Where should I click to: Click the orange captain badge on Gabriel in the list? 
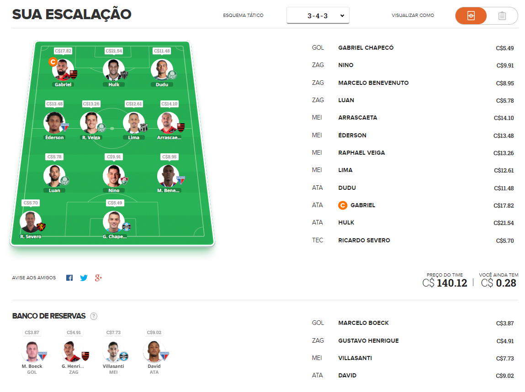(x=343, y=205)
